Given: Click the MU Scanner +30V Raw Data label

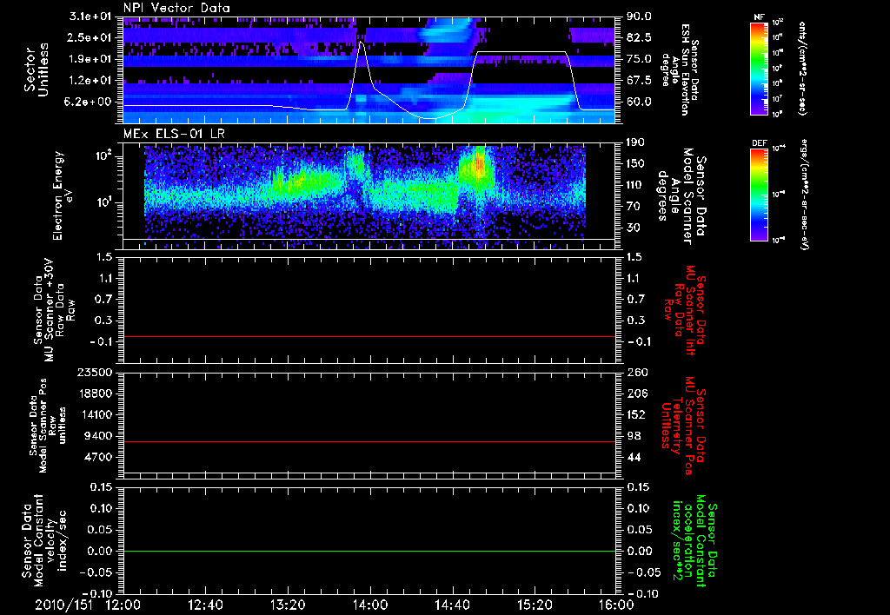Looking at the screenshot, I should point(54,310).
